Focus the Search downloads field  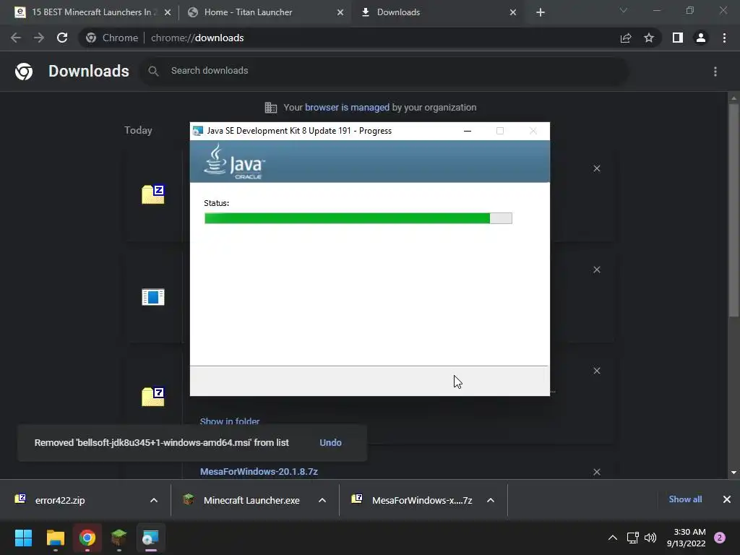tap(383, 71)
